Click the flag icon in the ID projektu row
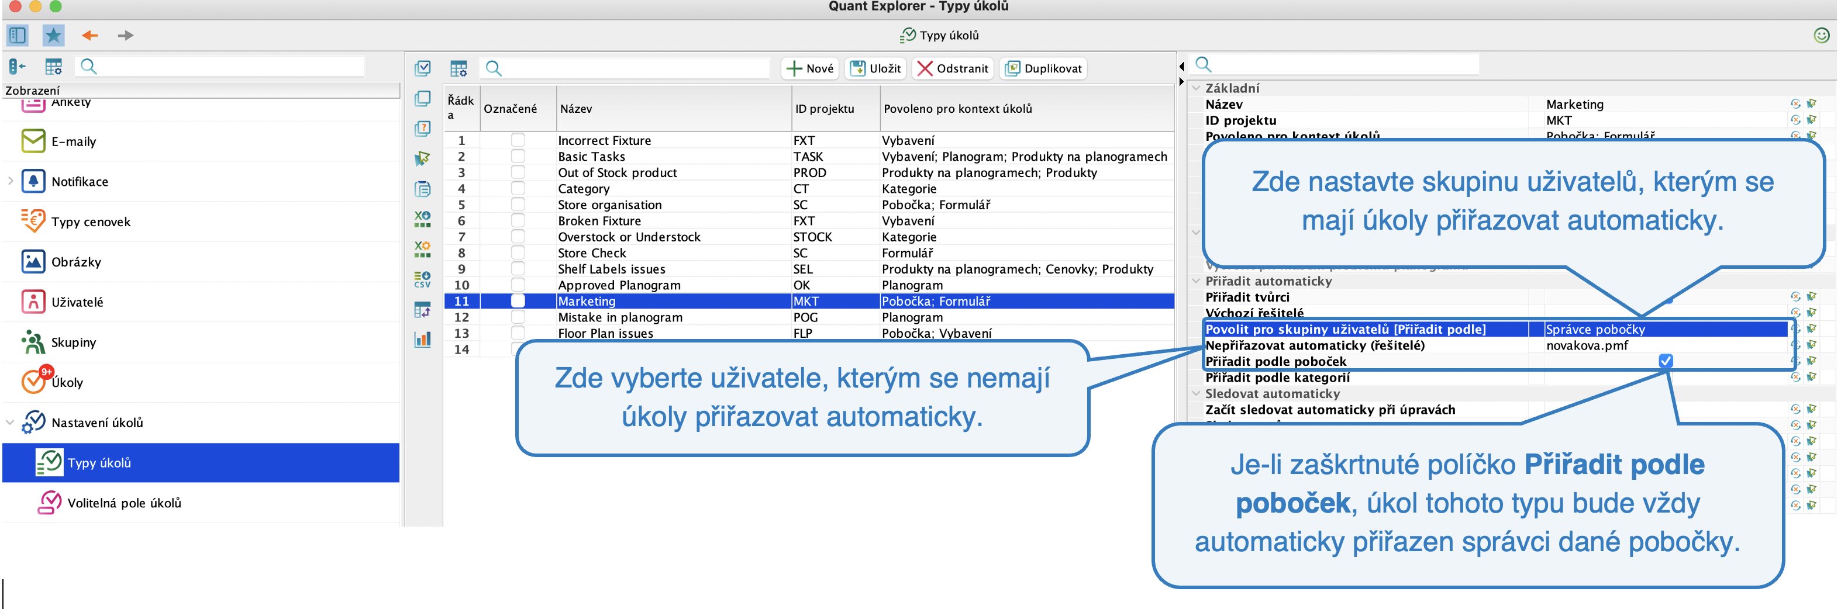The height and width of the screenshot is (609, 1841). click(x=1812, y=120)
